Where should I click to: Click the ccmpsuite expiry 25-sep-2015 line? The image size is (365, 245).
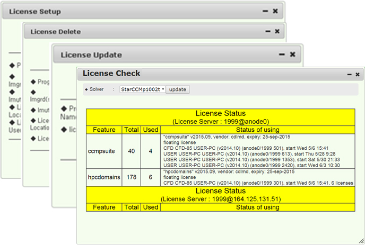tap(227, 137)
